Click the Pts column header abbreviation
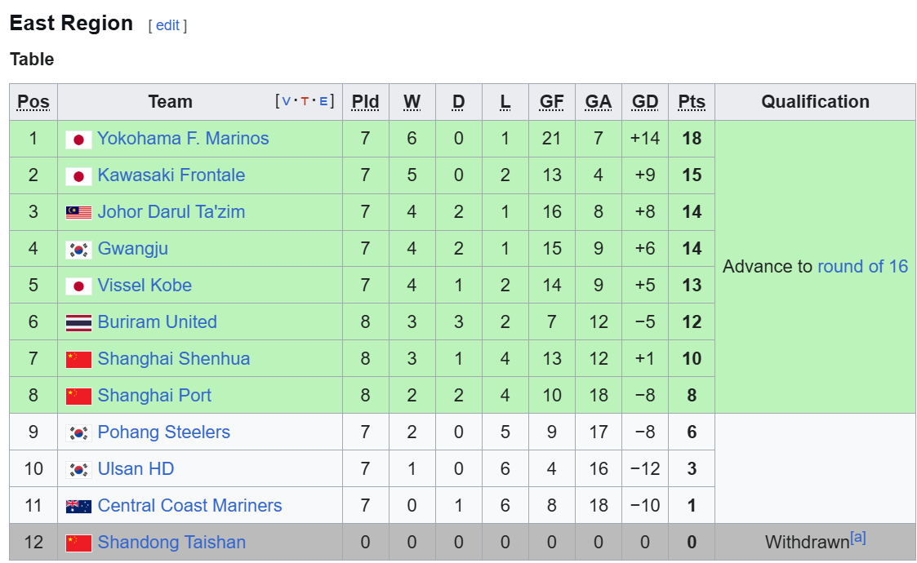 pos(692,102)
